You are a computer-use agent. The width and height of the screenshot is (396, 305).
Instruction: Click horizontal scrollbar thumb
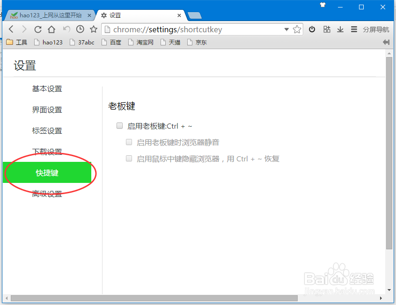point(154,298)
